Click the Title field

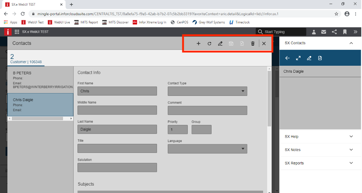[x=117, y=148]
